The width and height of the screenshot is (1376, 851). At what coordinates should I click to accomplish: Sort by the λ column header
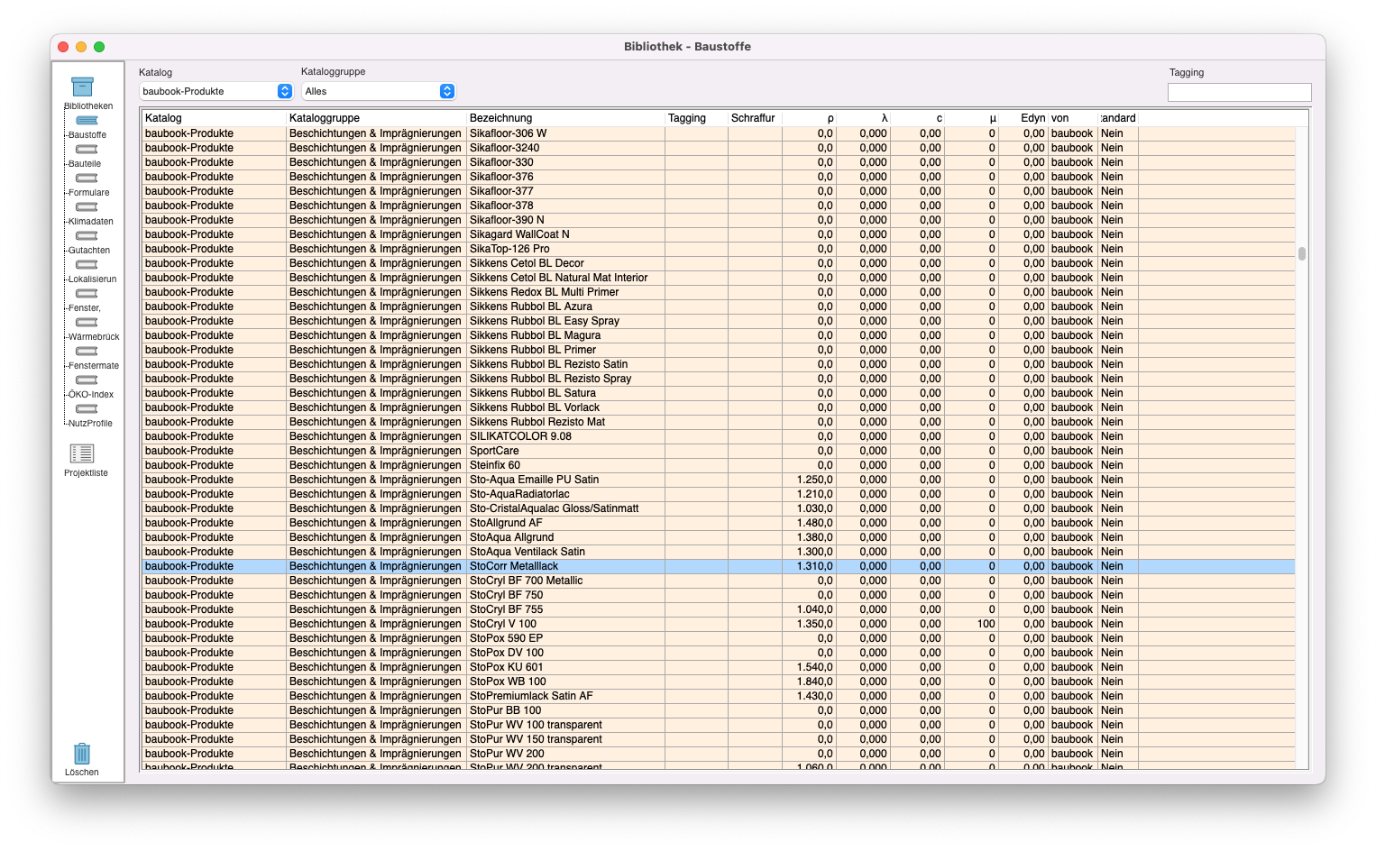pos(863,118)
